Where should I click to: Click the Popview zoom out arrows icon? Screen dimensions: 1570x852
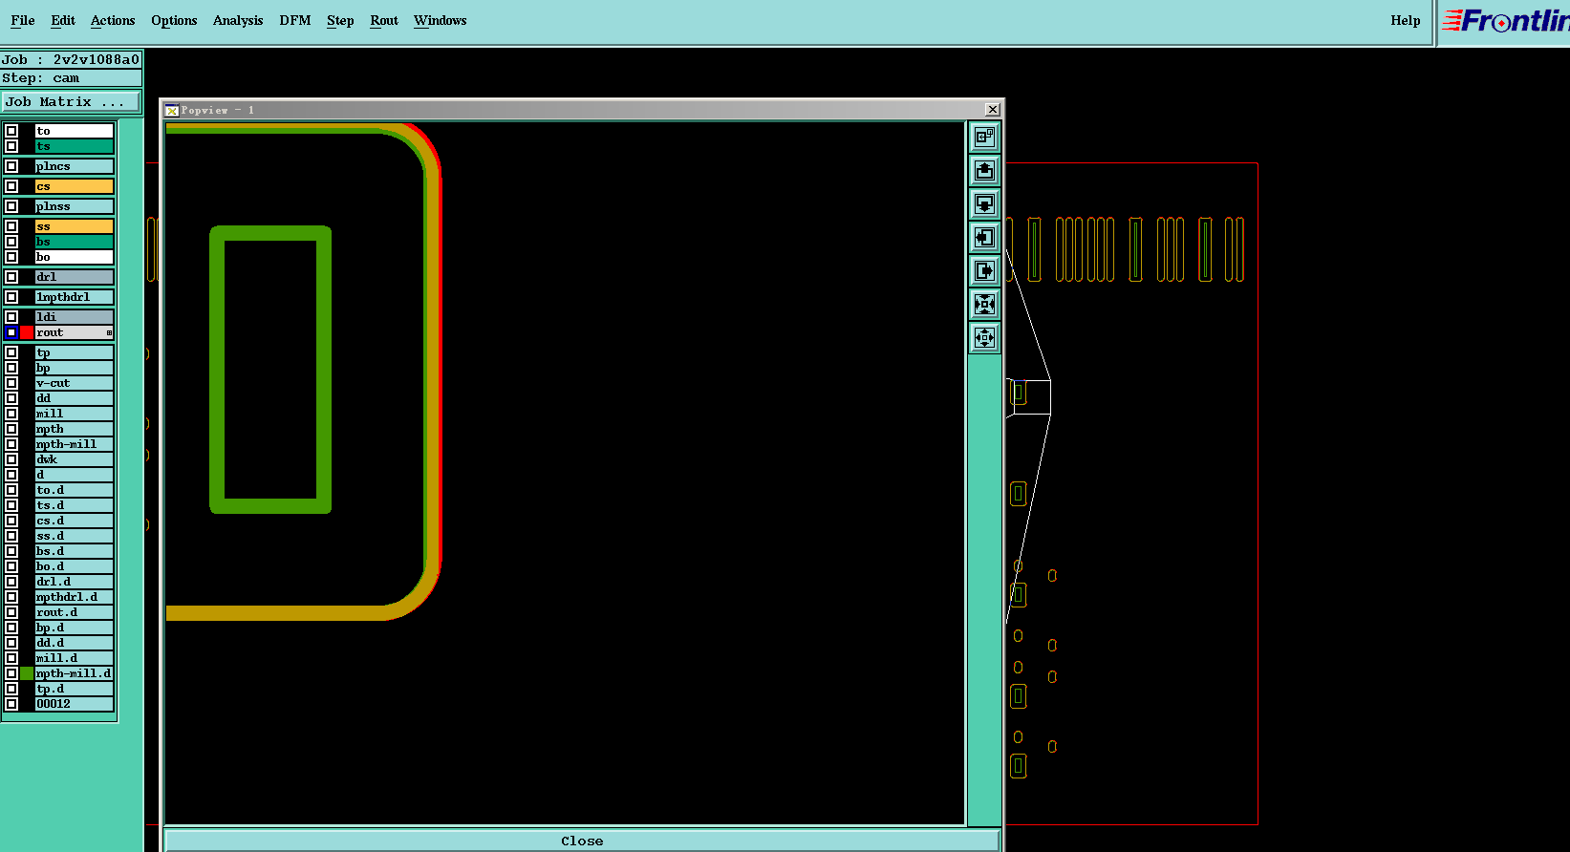pyautogui.click(x=984, y=338)
